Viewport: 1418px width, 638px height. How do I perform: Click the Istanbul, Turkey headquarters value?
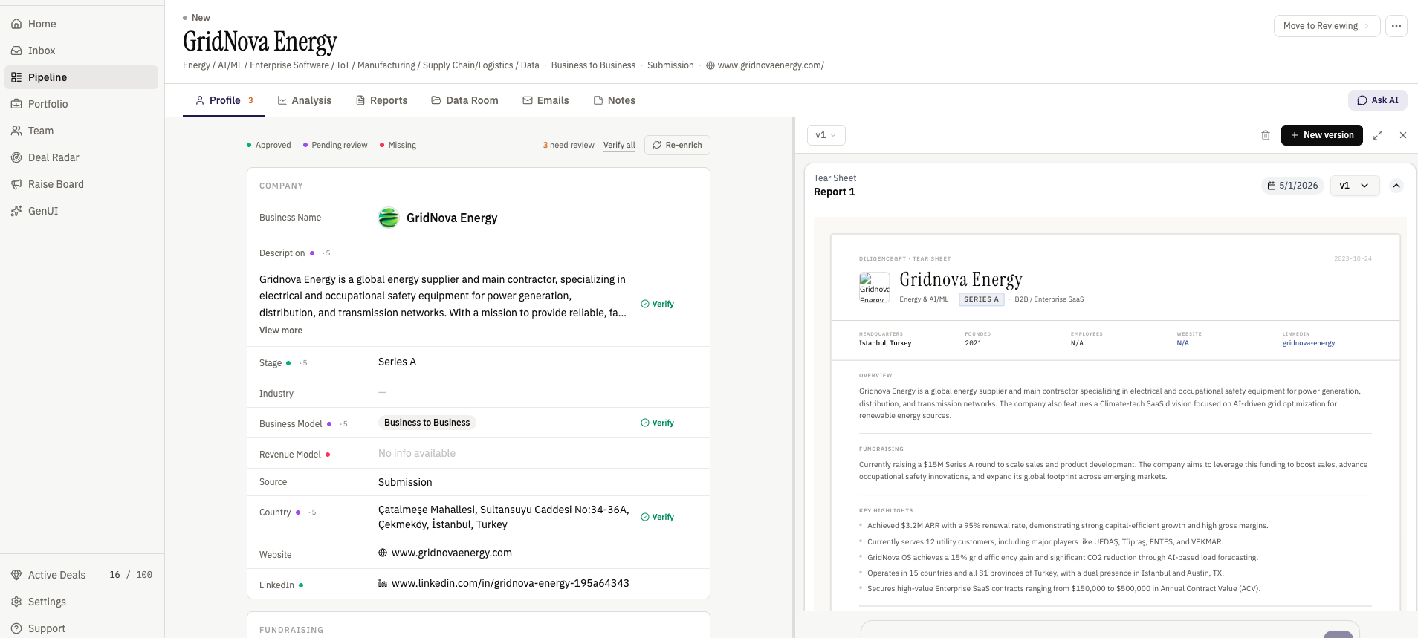885,343
